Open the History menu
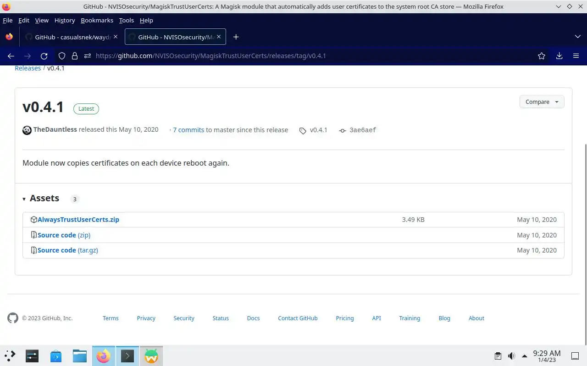Viewport: 587px width, 366px height. point(65,20)
